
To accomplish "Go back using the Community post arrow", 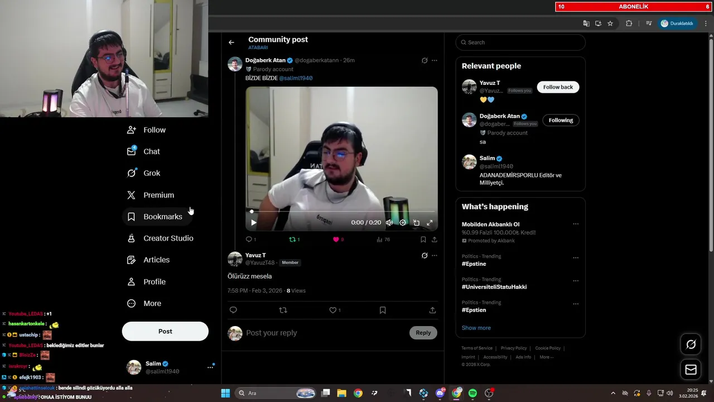I will pos(231,42).
